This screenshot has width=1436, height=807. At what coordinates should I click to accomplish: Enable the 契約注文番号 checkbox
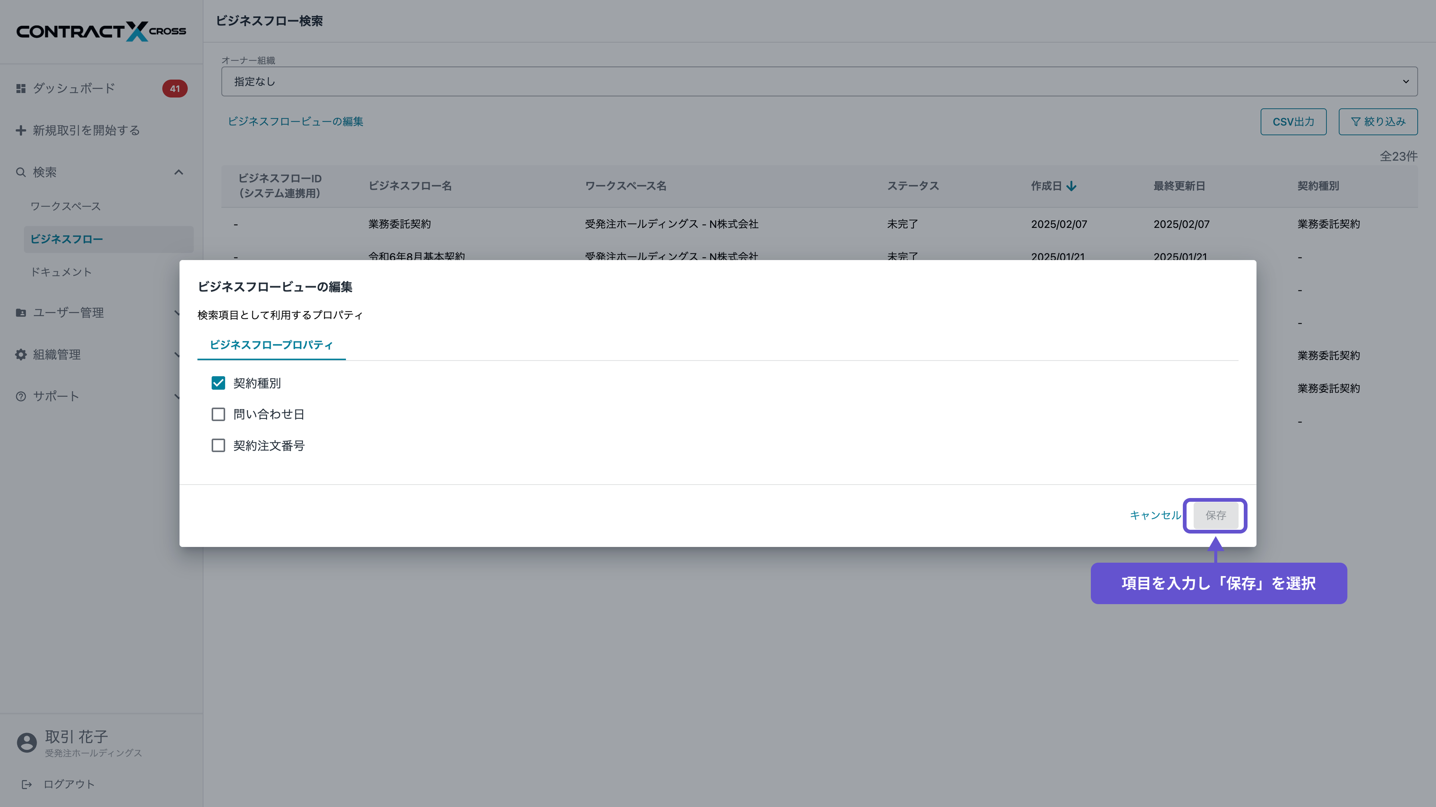(218, 446)
